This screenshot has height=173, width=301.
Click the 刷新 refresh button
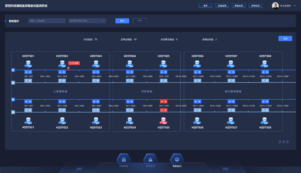285,39
